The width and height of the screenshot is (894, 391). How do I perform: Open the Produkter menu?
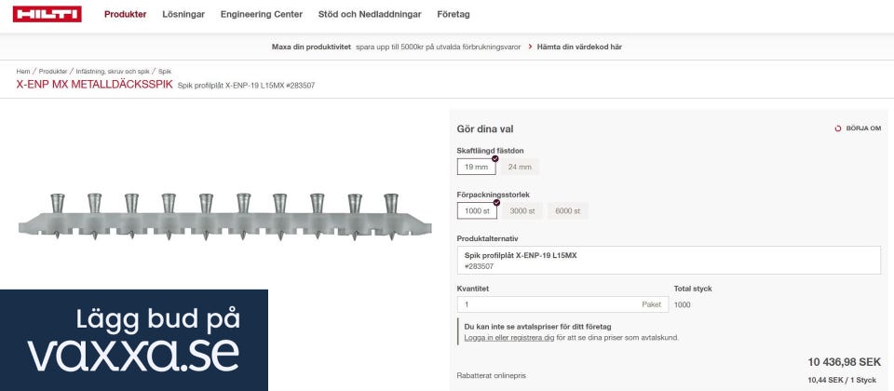pos(126,14)
